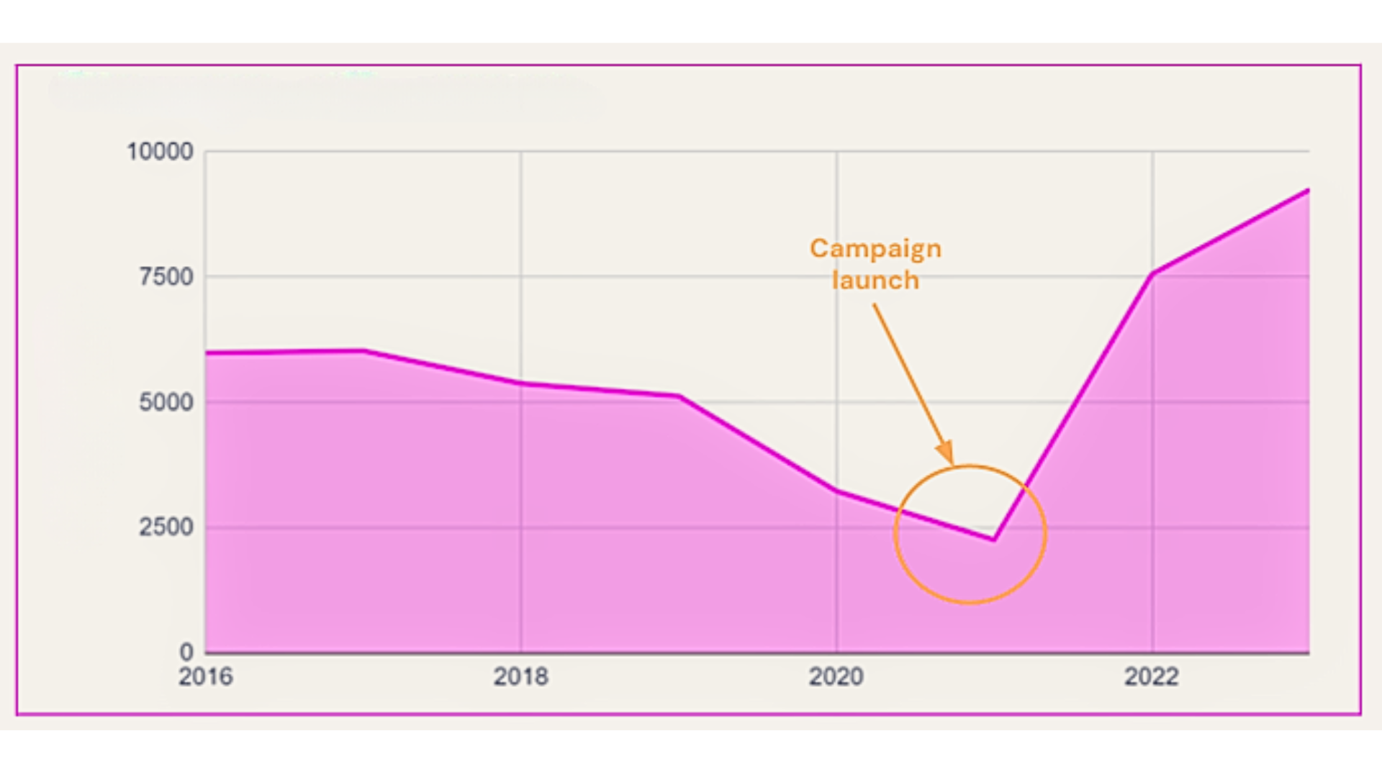Screen dimensions: 1382x777
Task: Click the 7500 y-axis label
Action: pos(166,277)
